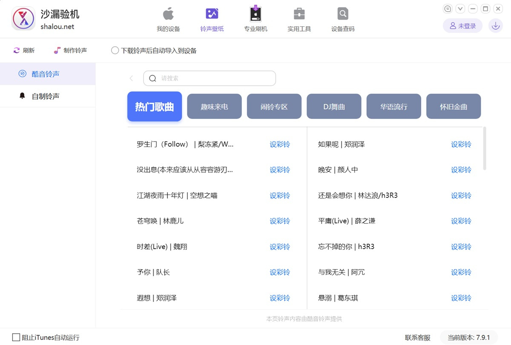Open the 我的设备 Apple icon
The image size is (511, 345).
(168, 14)
